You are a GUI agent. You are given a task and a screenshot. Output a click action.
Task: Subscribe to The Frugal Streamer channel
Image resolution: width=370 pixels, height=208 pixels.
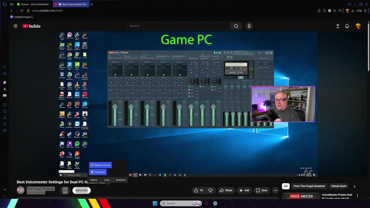pyautogui.click(x=82, y=190)
